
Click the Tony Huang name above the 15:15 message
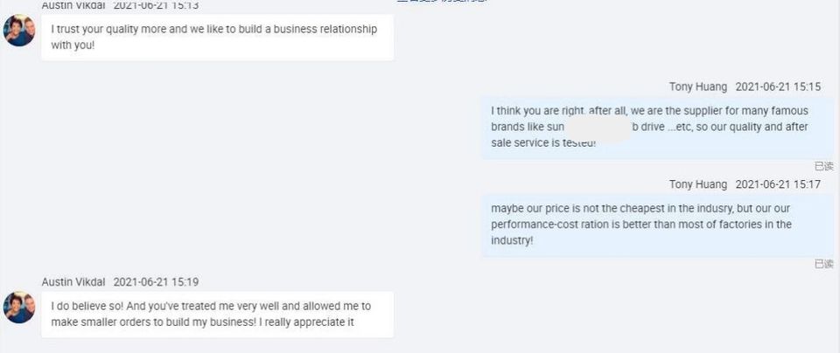tap(697, 87)
